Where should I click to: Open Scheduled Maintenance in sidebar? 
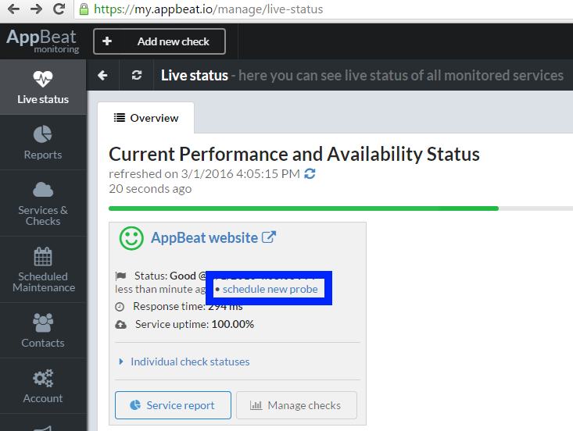(x=43, y=269)
